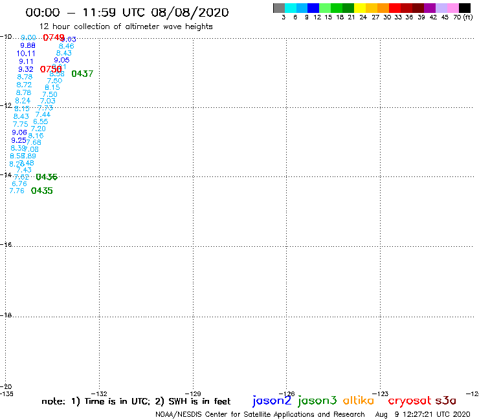Click the wave height value "9.32"
Screen dimensions: 479x420
coord(26,69)
